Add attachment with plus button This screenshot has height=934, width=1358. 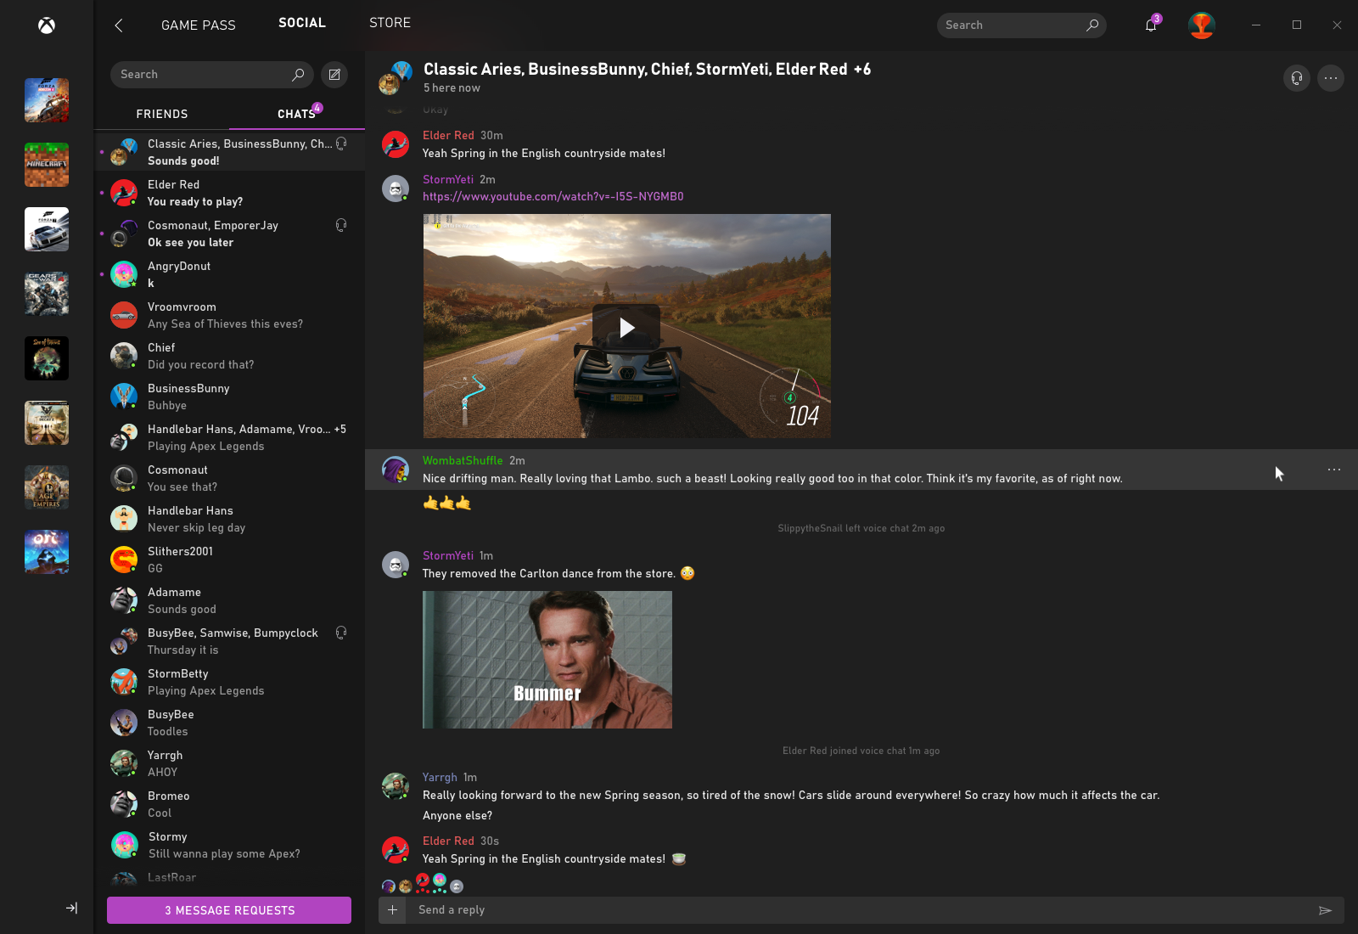pyautogui.click(x=392, y=910)
